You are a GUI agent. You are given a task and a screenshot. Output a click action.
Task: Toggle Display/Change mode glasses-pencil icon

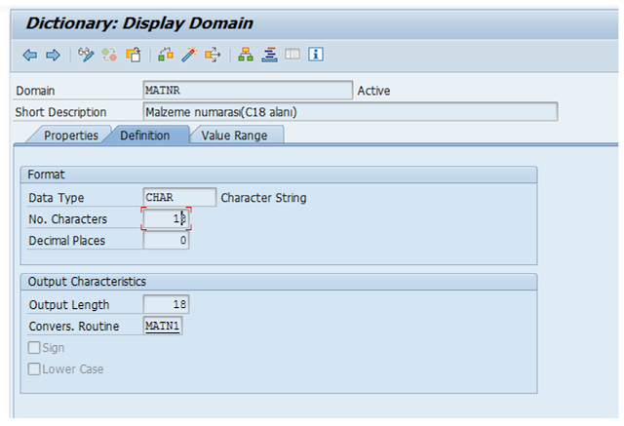coord(86,55)
